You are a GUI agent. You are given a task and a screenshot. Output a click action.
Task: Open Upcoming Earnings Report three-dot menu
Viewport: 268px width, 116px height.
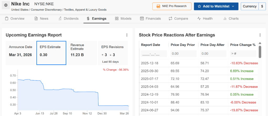[127, 35]
